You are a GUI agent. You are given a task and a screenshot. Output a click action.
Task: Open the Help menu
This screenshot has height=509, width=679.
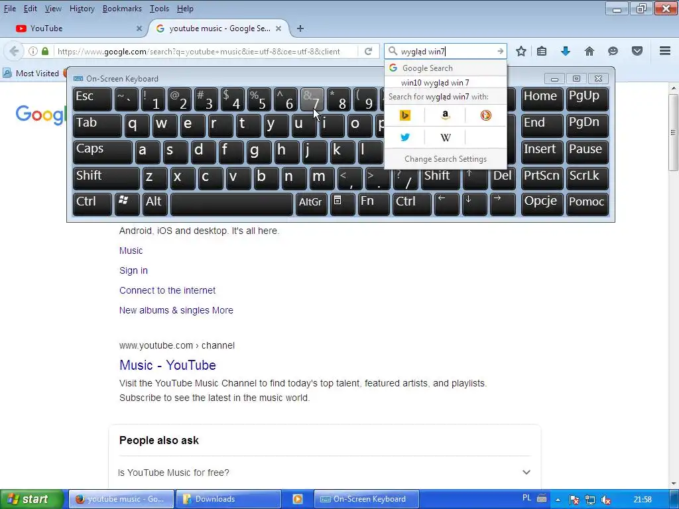(186, 9)
